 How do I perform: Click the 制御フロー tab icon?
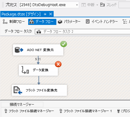coord(5,22)
